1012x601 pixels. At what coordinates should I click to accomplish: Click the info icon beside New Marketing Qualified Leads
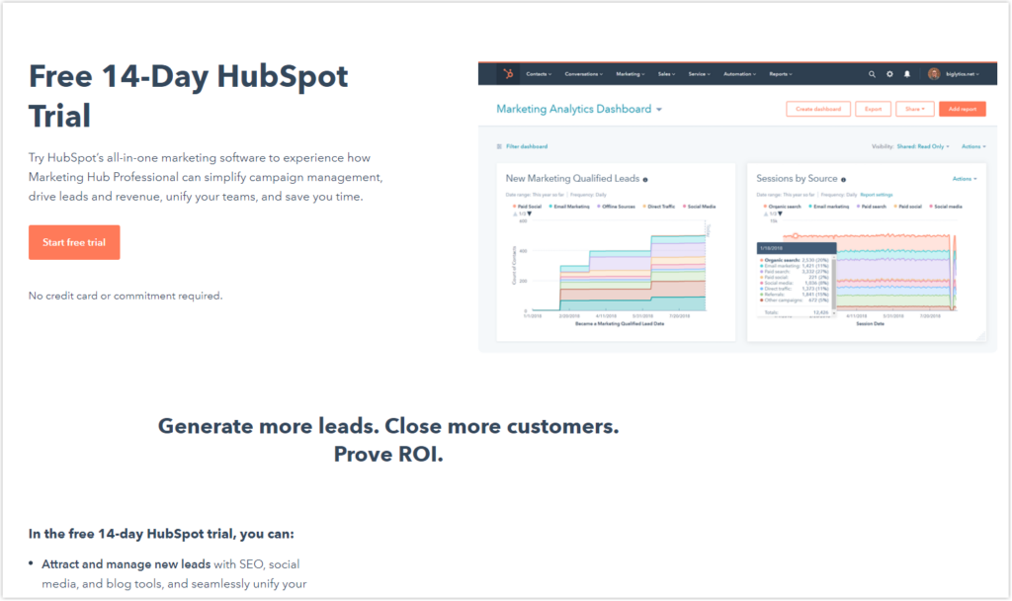[x=644, y=180]
